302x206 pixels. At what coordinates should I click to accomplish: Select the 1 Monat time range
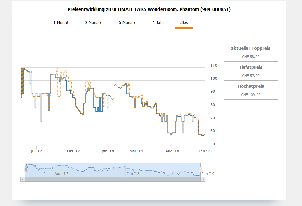pyautogui.click(x=61, y=23)
